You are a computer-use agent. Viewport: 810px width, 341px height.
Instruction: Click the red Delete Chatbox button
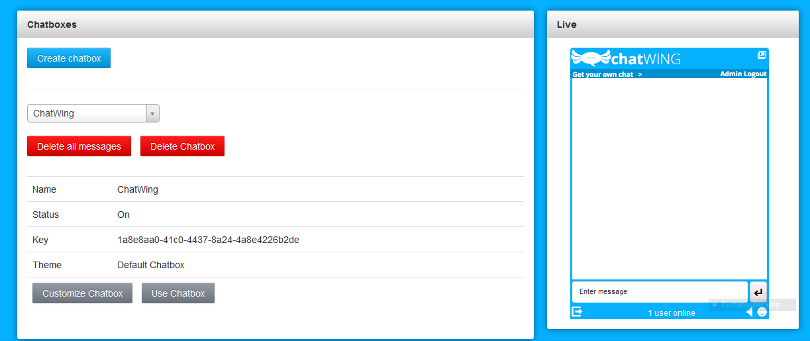(x=182, y=146)
